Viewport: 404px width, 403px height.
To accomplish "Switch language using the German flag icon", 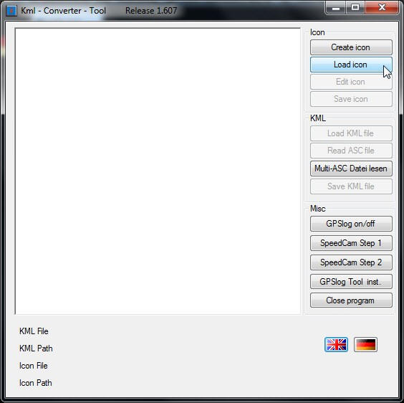I will [365, 344].
